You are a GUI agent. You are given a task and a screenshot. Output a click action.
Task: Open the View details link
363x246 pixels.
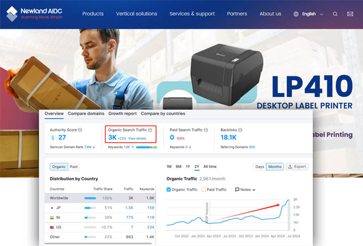tap(137, 139)
